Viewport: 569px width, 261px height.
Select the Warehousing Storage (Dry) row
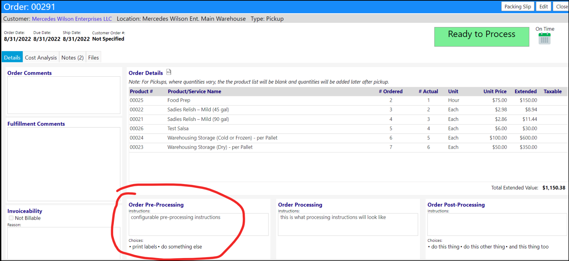(348, 147)
